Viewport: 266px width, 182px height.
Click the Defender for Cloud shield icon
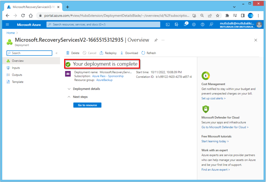pyautogui.click(x=206, y=109)
